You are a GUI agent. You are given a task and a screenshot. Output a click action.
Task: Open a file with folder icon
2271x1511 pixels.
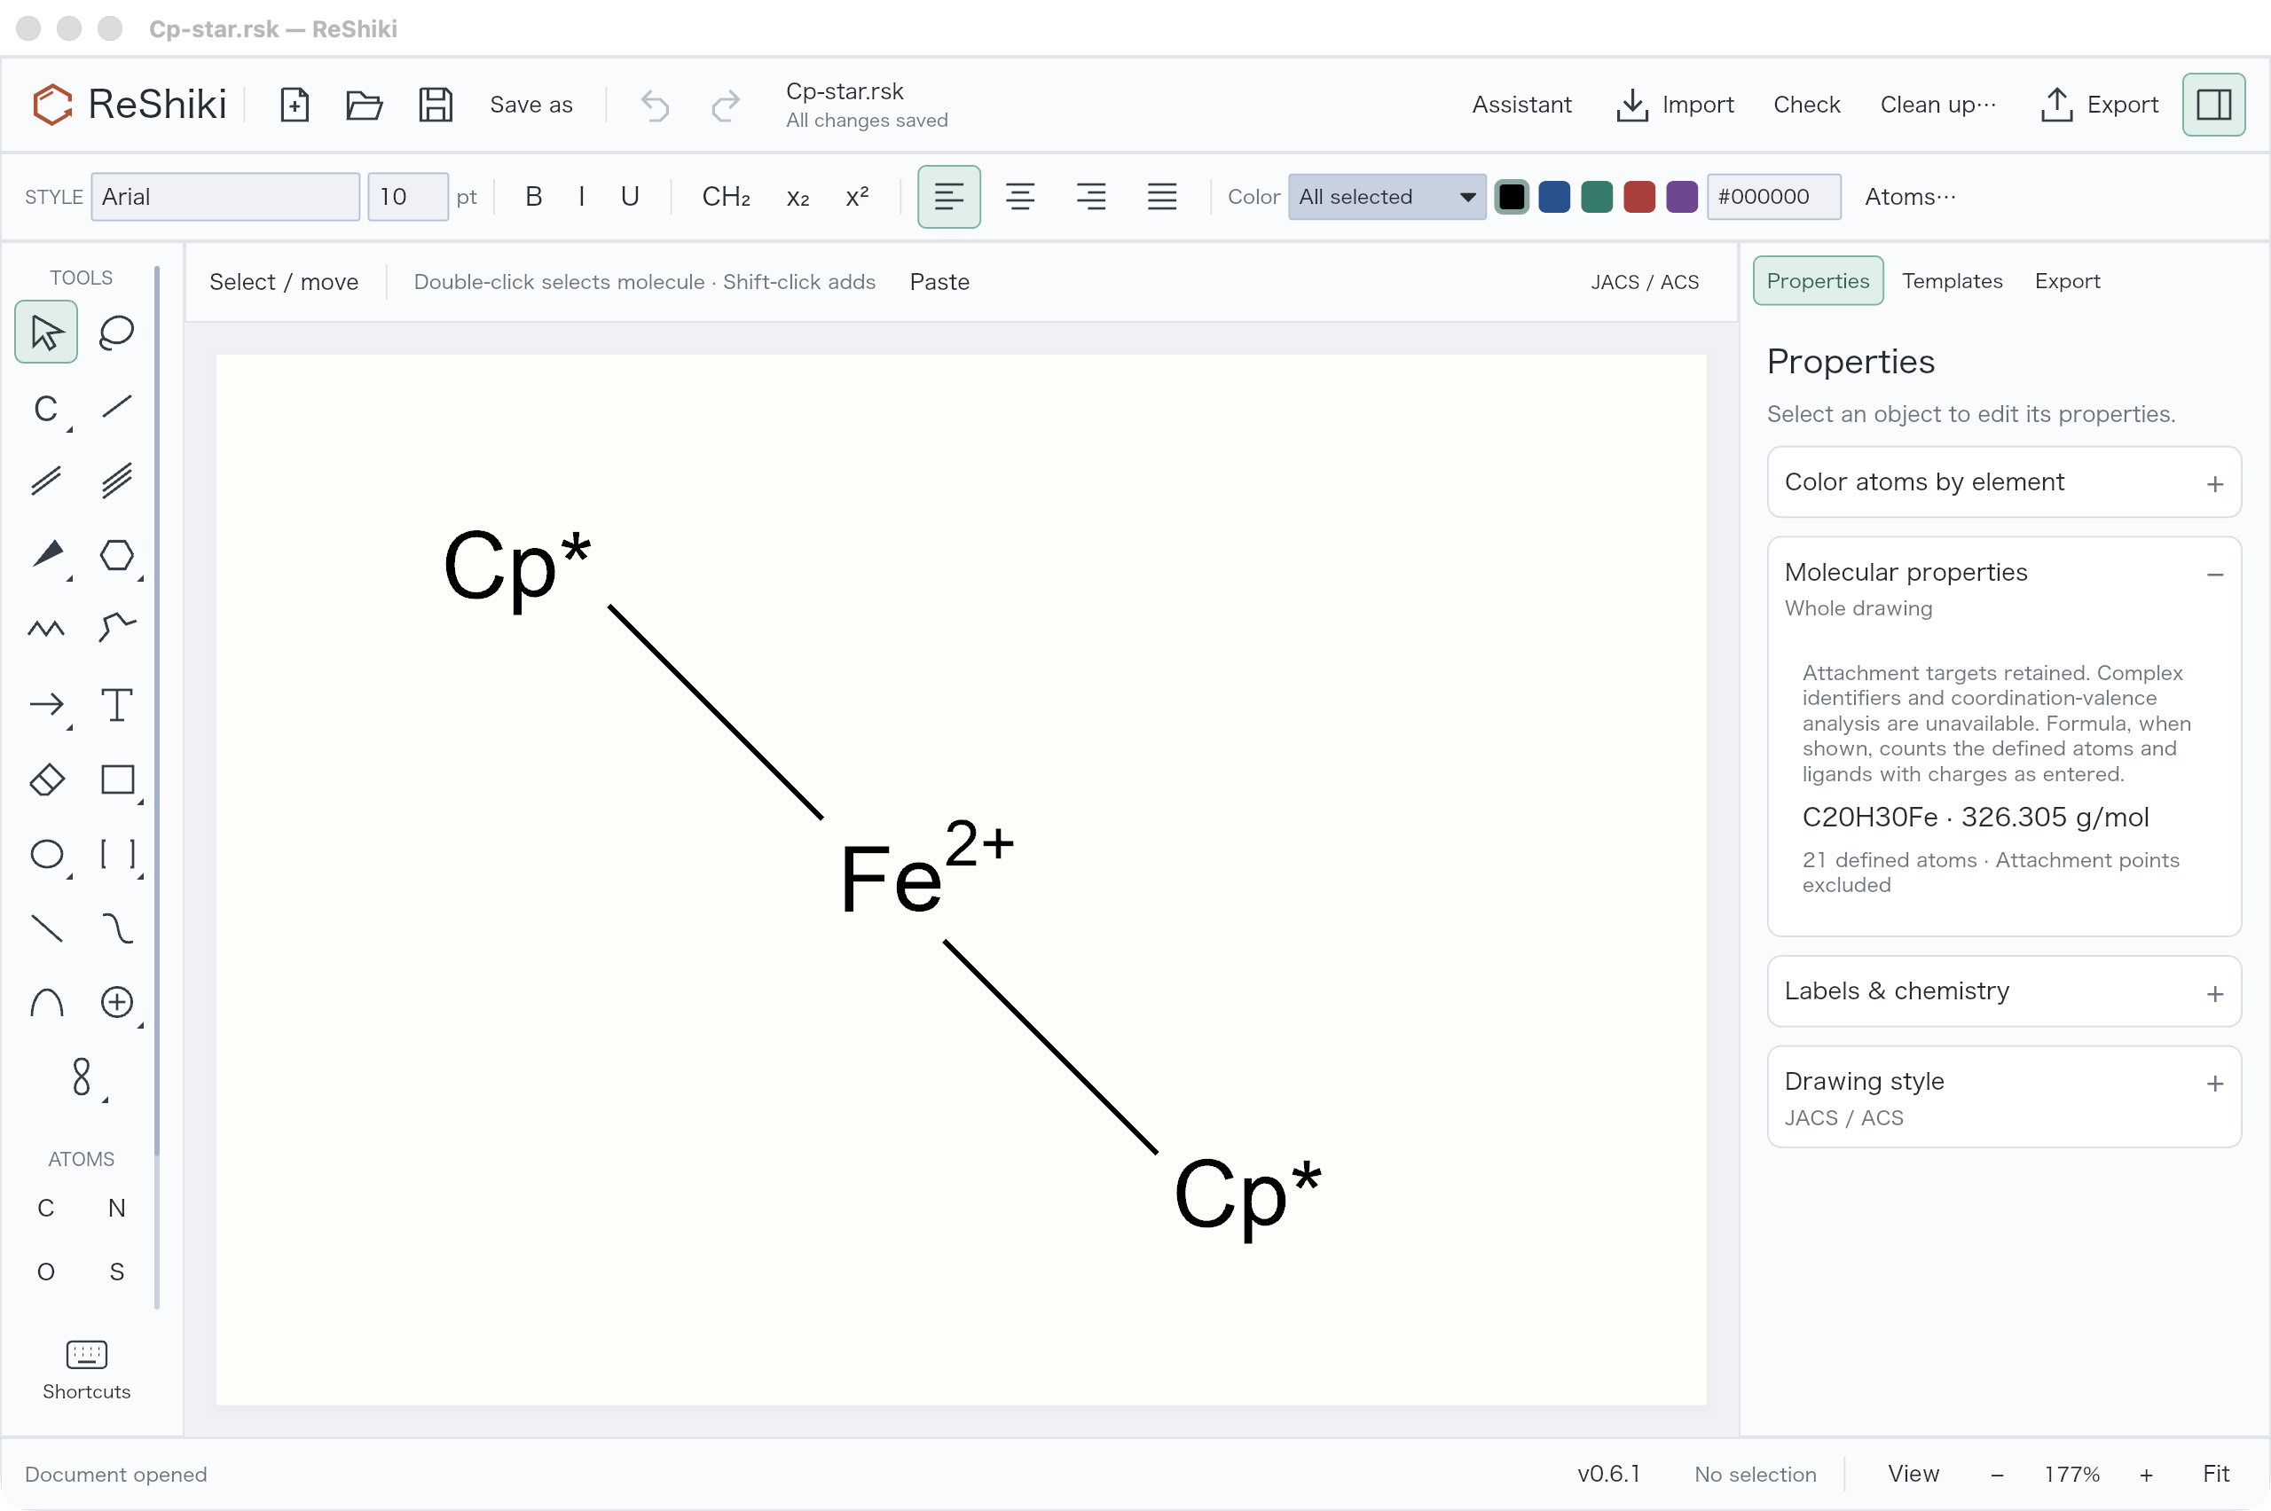tap(365, 104)
